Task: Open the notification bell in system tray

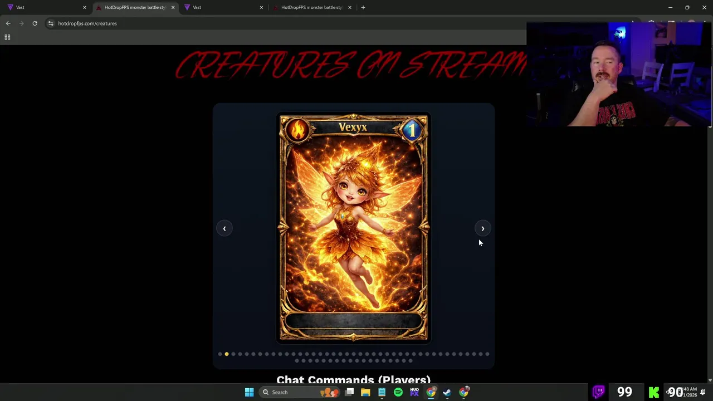Action: tap(703, 392)
